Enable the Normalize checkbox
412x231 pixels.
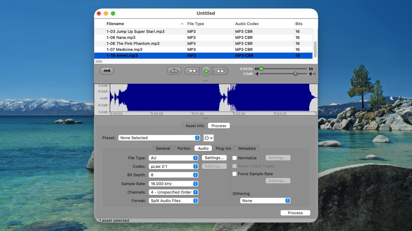[234, 158]
